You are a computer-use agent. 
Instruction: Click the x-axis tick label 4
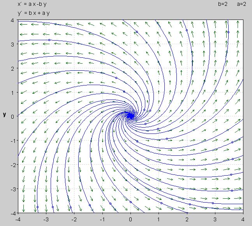(x=243, y=219)
